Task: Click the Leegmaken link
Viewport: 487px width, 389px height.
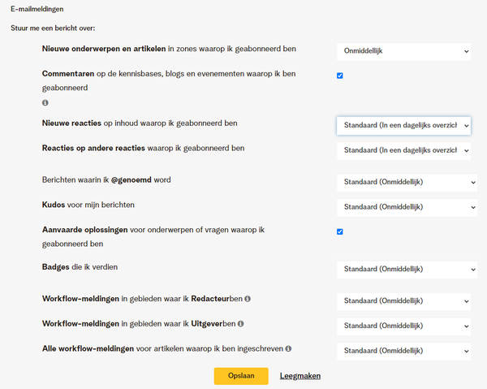Action: tap(300, 376)
